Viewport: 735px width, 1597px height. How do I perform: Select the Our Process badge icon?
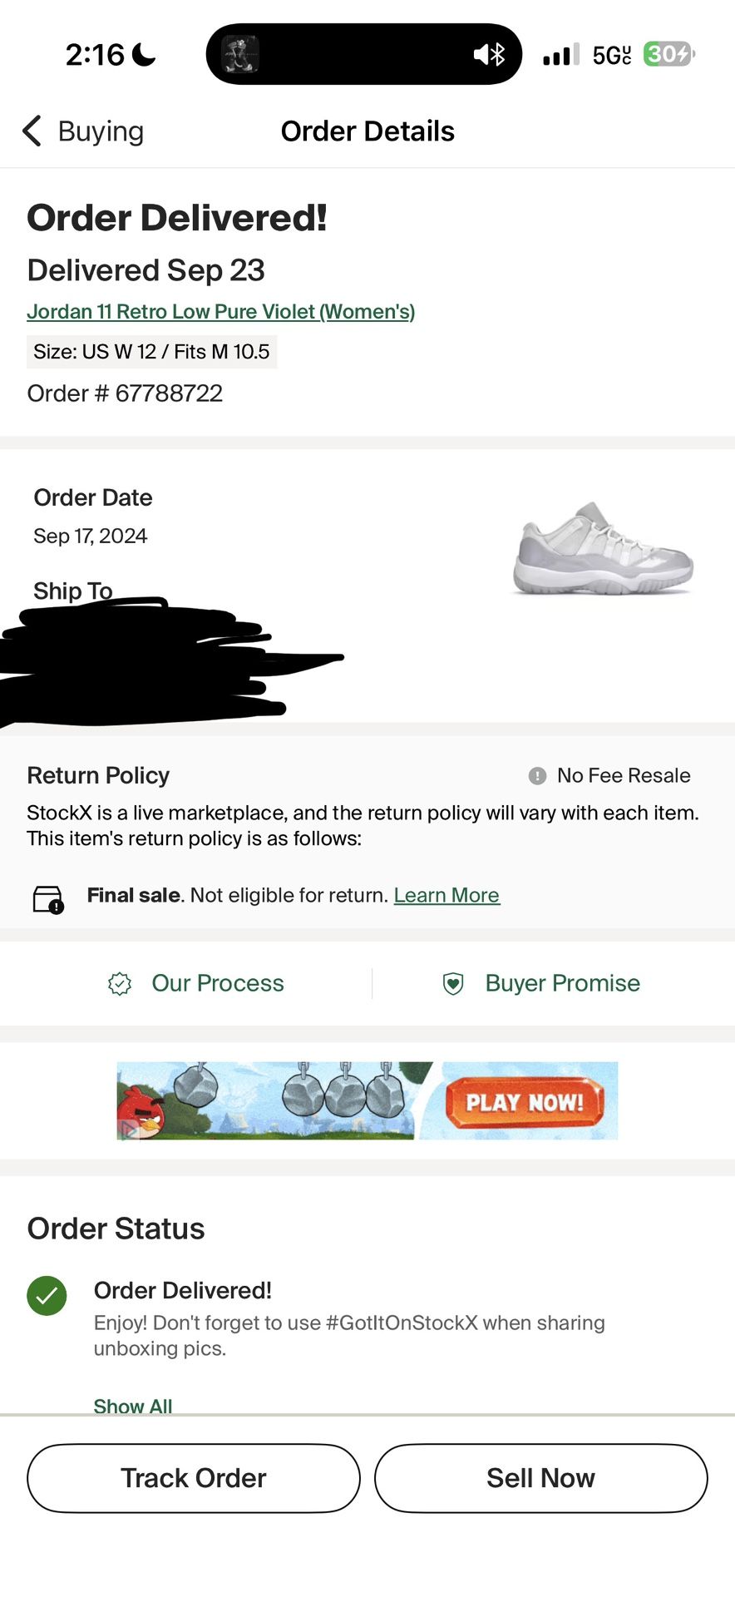(x=120, y=983)
